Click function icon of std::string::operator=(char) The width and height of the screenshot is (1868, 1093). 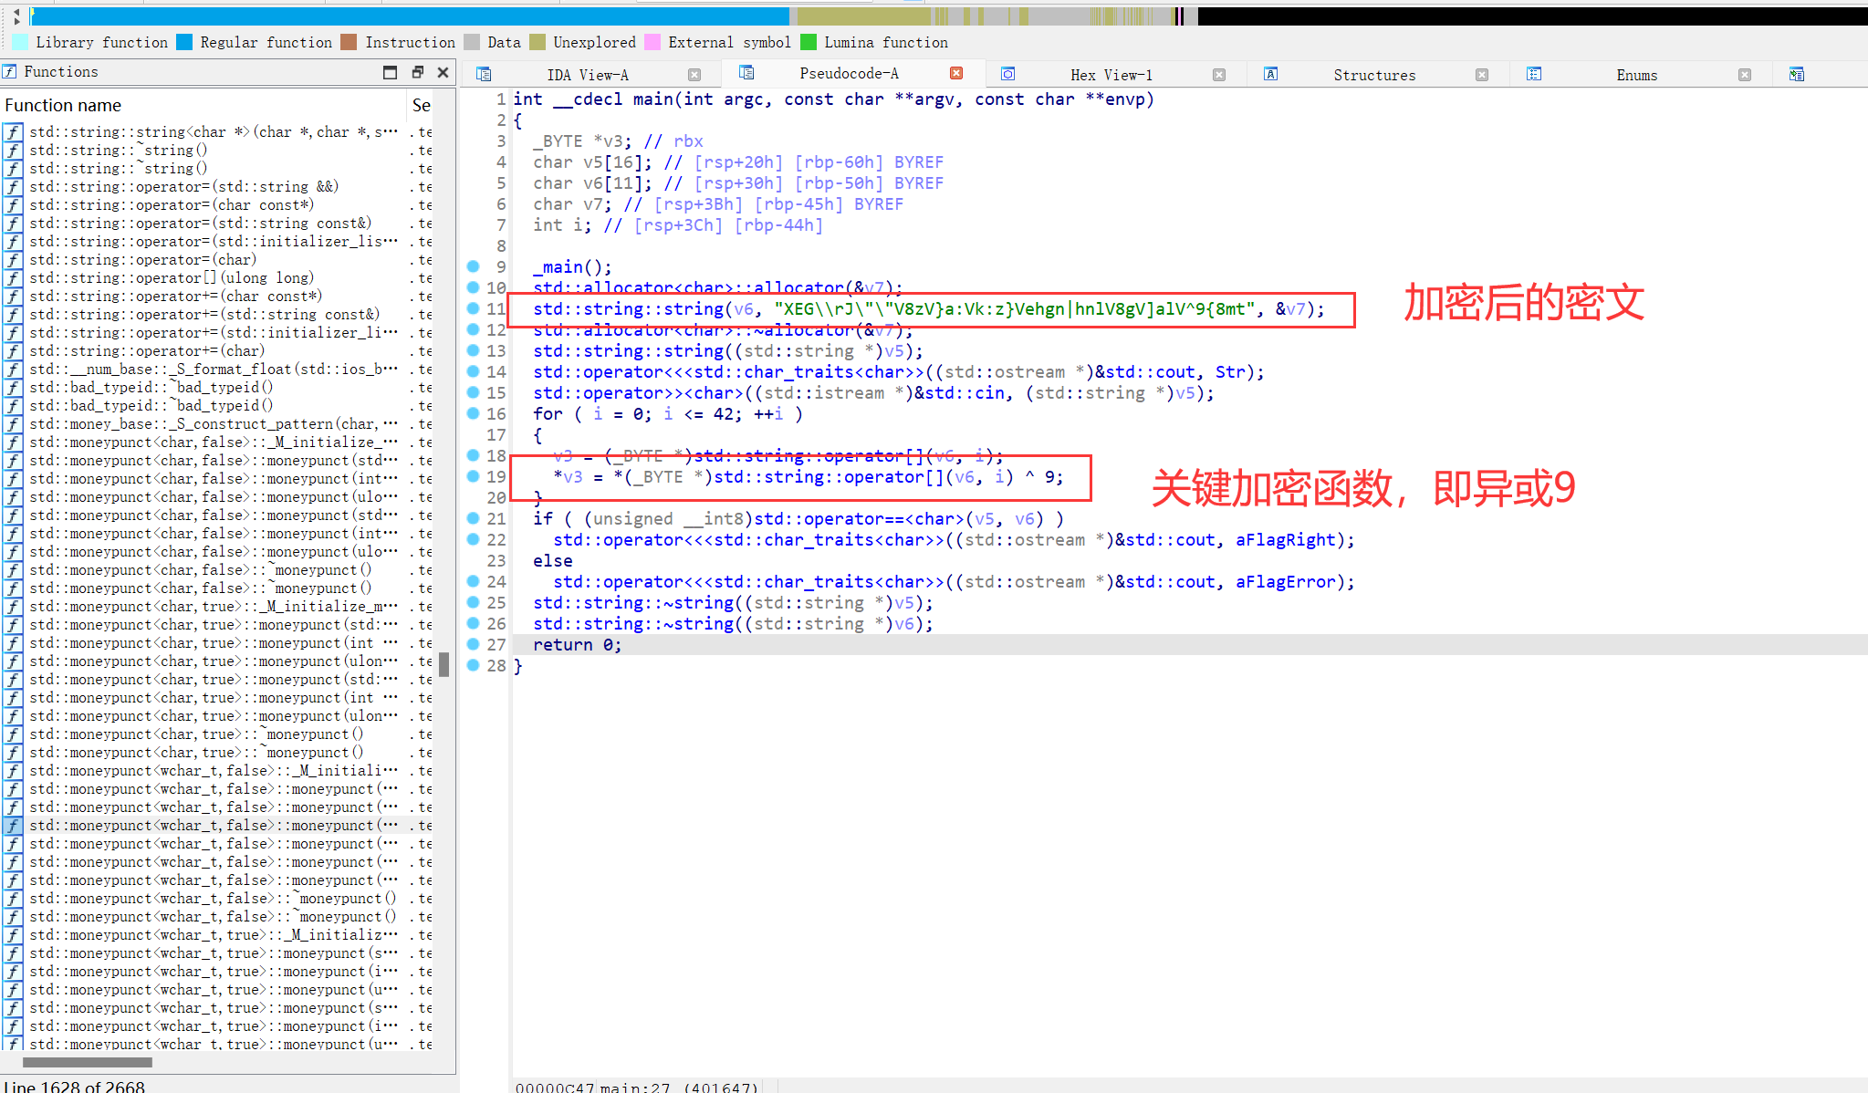tap(13, 260)
